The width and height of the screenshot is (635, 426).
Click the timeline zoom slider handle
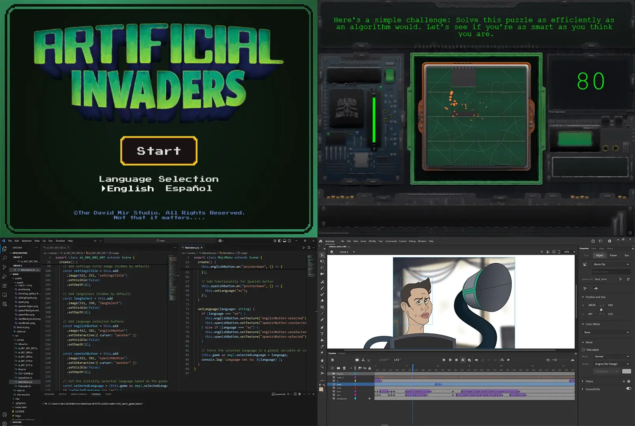555,360
